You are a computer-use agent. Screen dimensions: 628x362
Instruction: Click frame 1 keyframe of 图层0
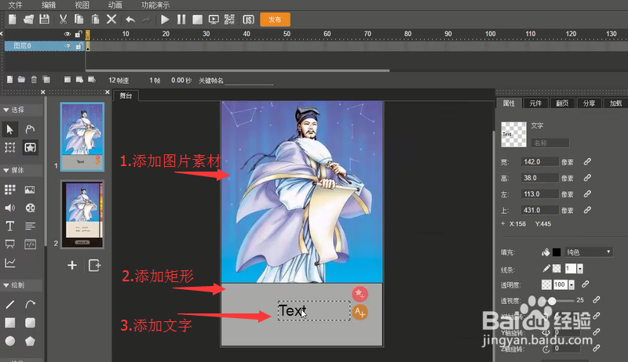(x=88, y=46)
